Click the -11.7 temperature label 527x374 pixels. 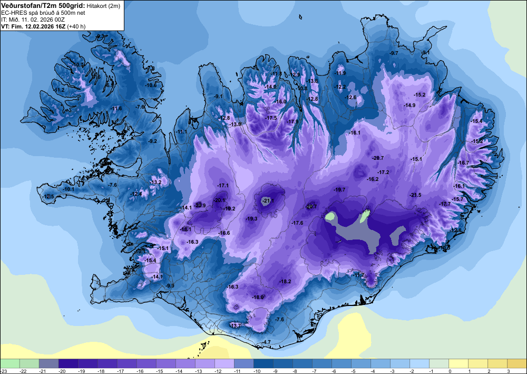pyautogui.click(x=358, y=275)
